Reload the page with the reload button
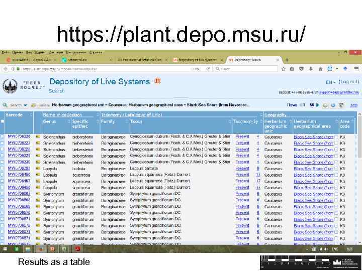 [x=208, y=69]
